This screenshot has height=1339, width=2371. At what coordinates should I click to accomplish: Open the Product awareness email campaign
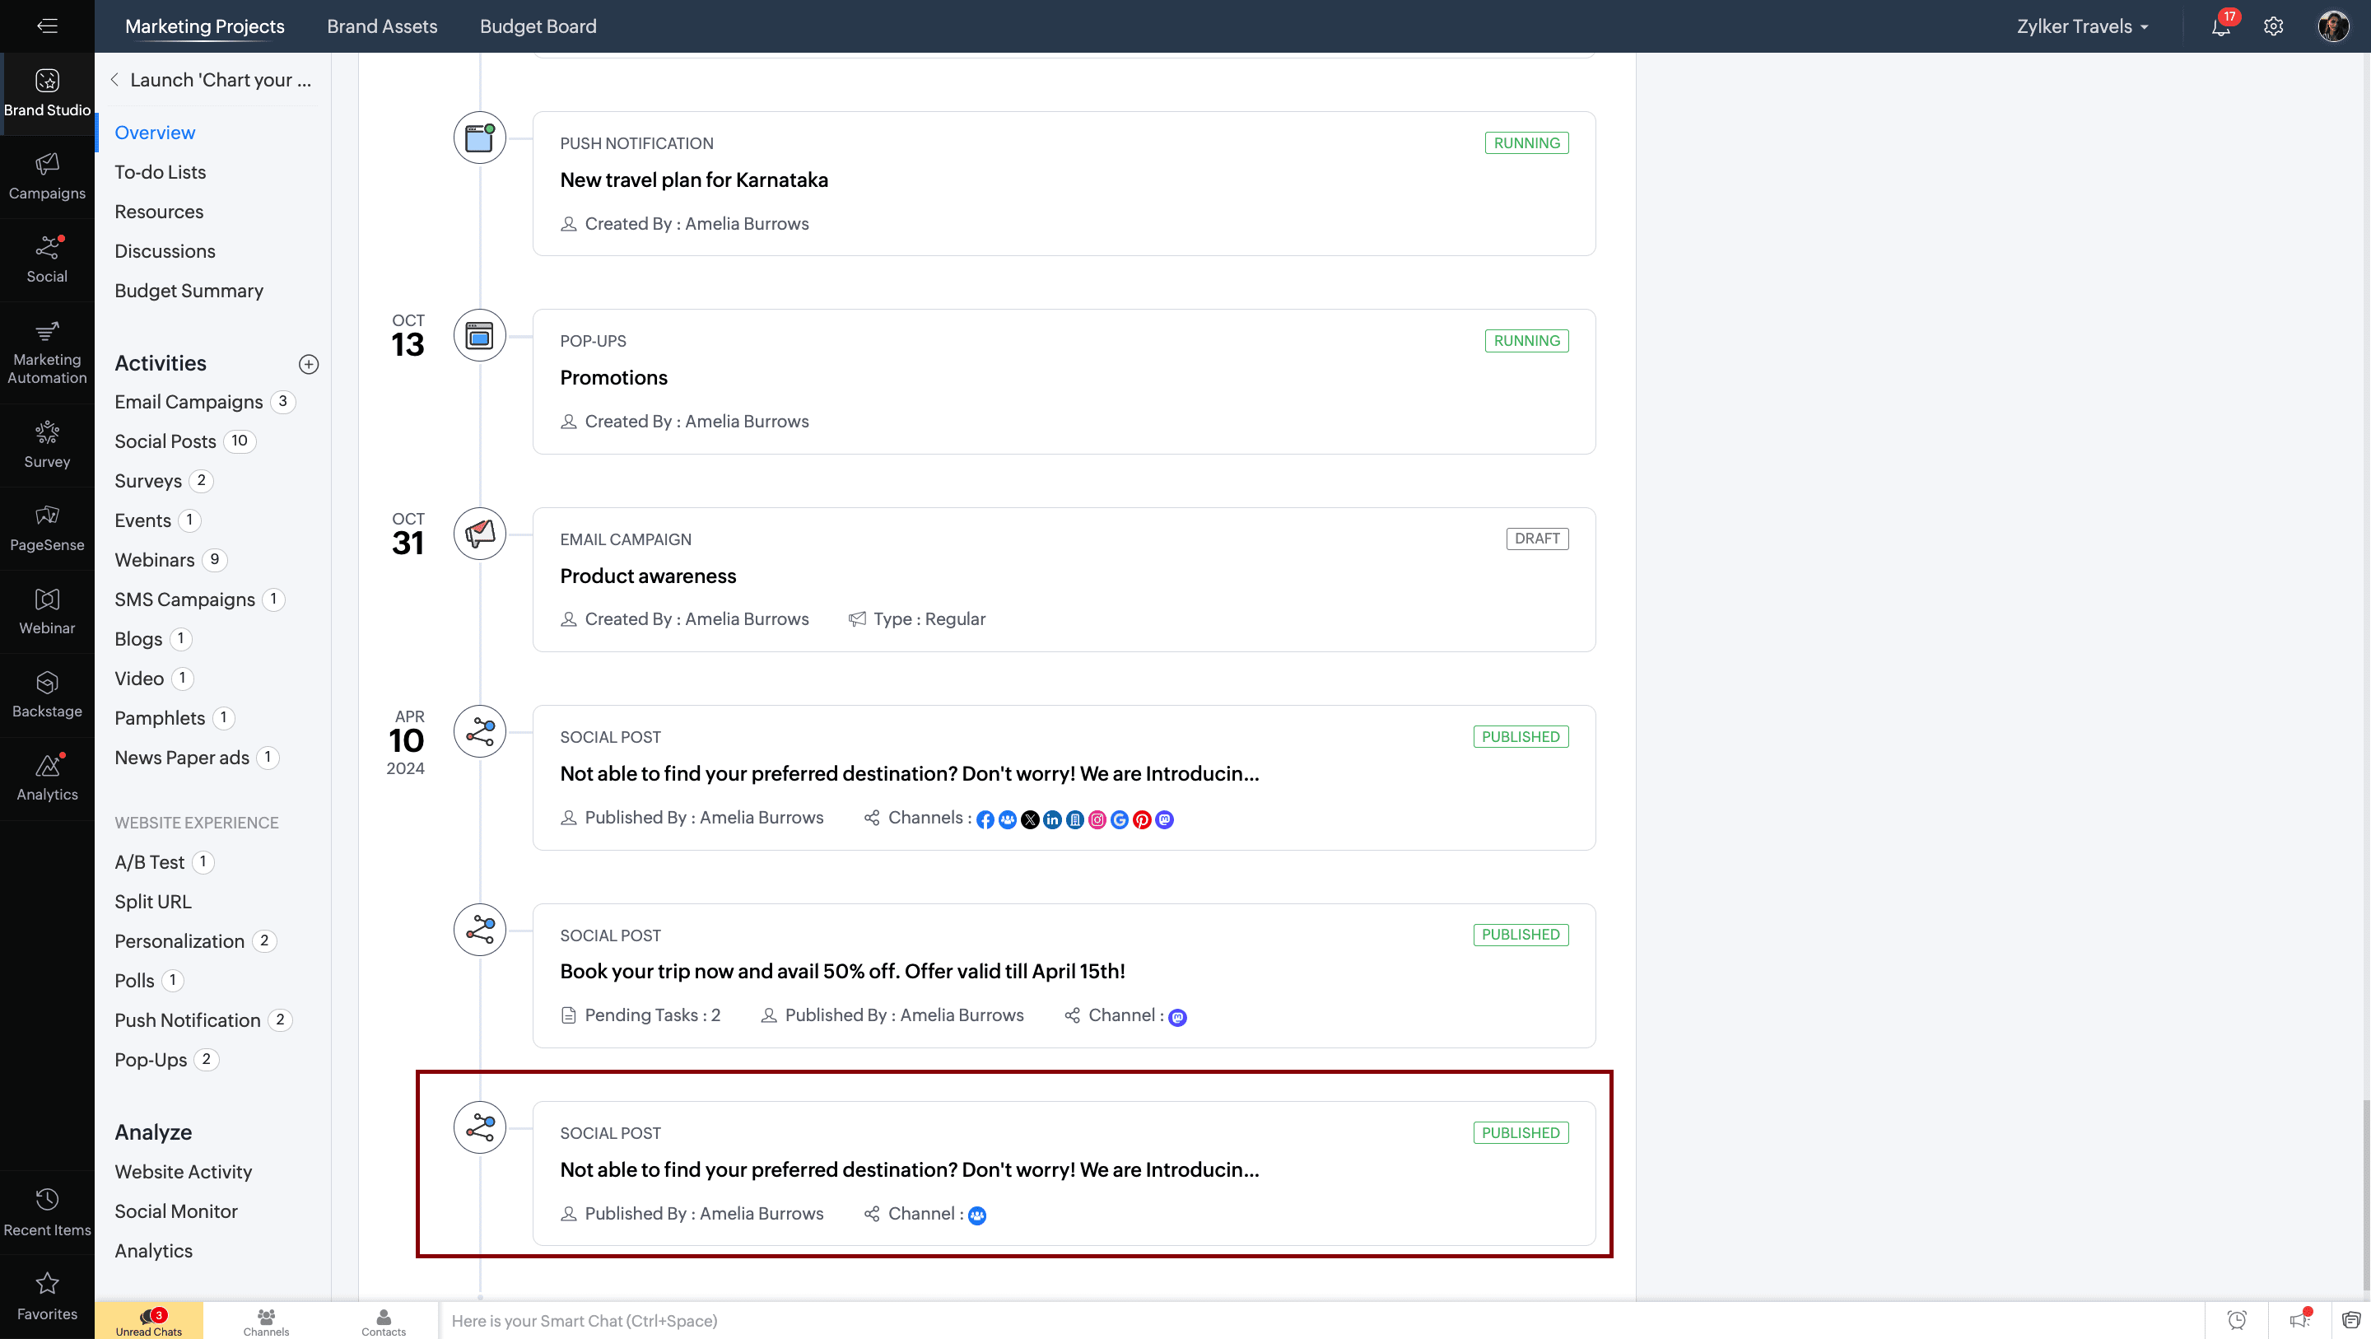pos(648,576)
